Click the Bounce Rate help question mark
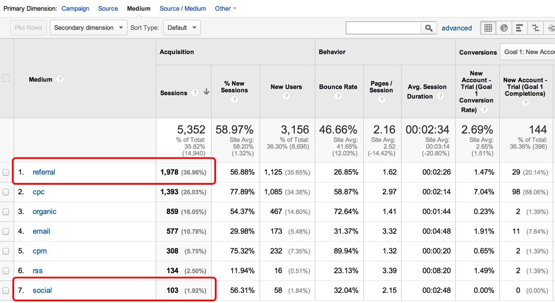The image size is (555, 303). tap(338, 96)
